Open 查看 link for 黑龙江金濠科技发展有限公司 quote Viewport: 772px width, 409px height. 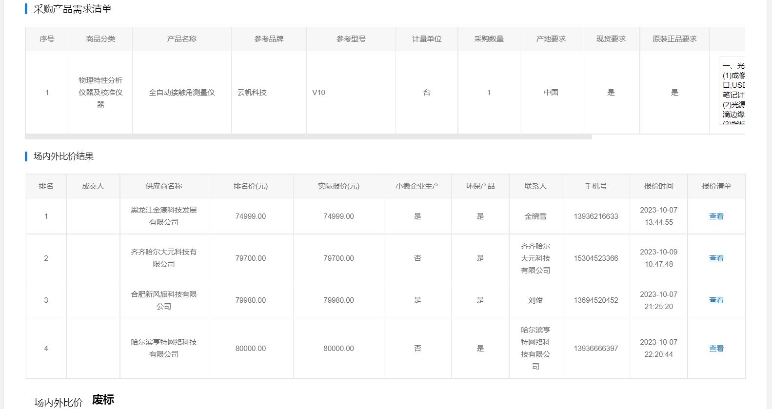716,216
